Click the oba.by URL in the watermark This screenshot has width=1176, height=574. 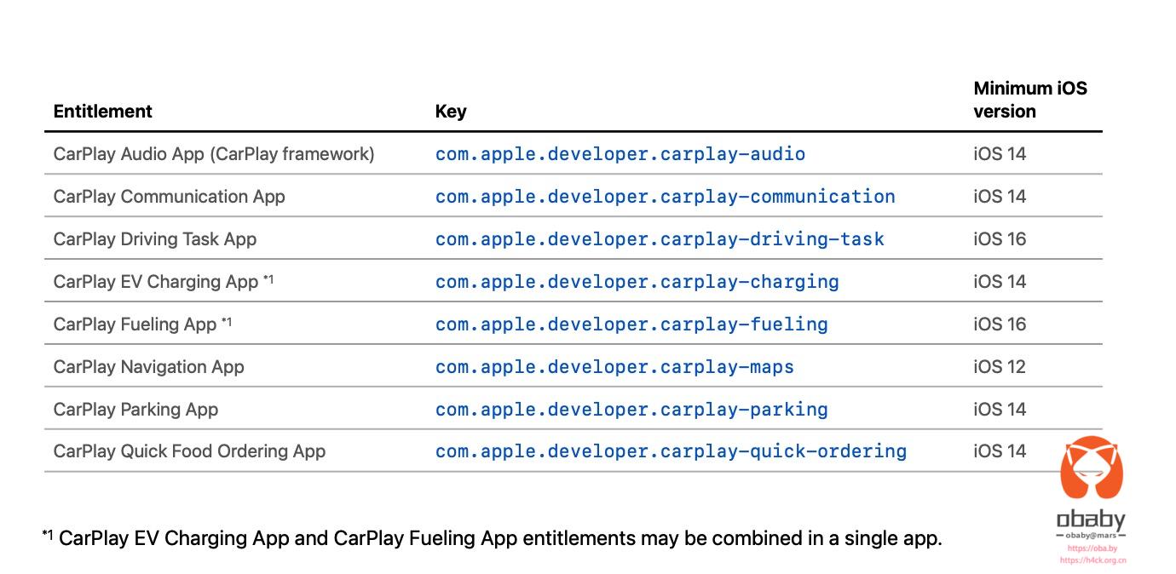pyautogui.click(x=1092, y=549)
